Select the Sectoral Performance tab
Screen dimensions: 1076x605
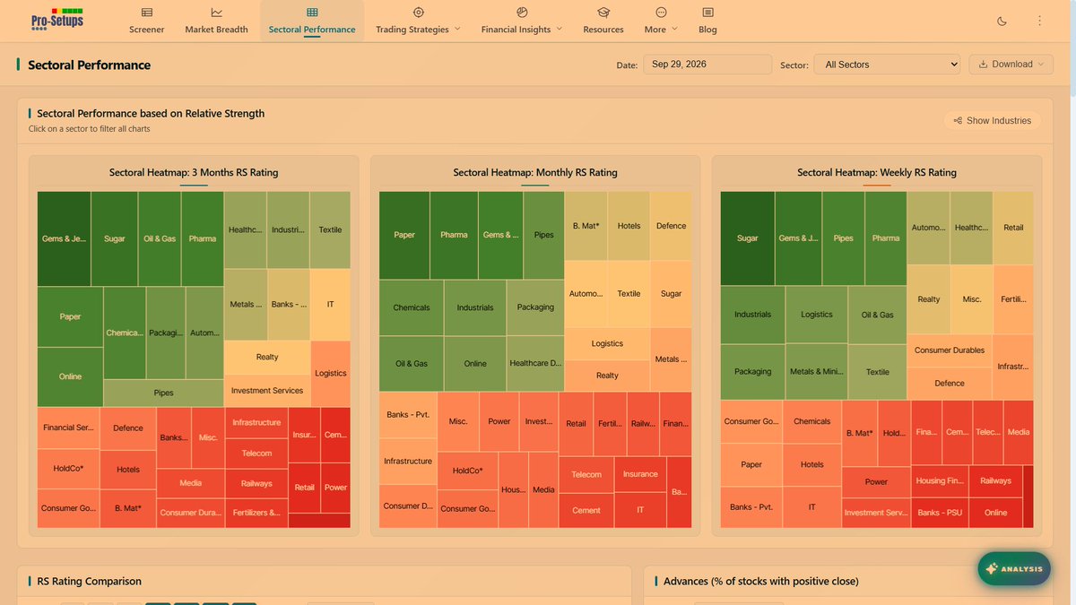tap(312, 21)
